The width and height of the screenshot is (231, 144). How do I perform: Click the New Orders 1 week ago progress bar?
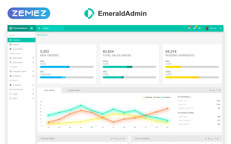(67, 77)
